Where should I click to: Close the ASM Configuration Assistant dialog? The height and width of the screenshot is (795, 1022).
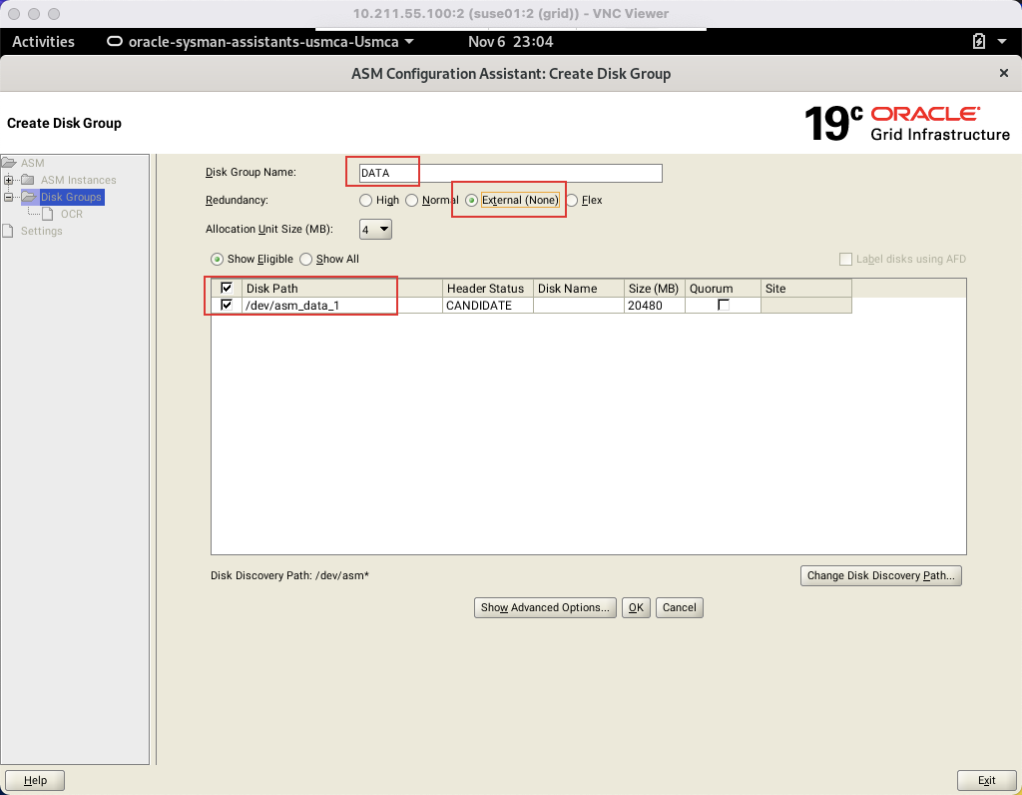coord(1004,73)
